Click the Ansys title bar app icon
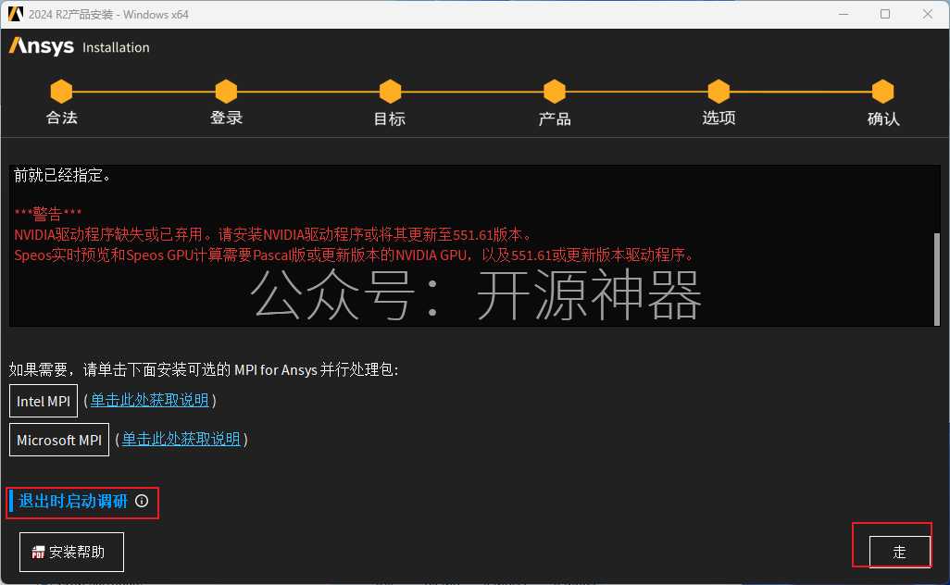This screenshot has width=950, height=585. [x=15, y=14]
